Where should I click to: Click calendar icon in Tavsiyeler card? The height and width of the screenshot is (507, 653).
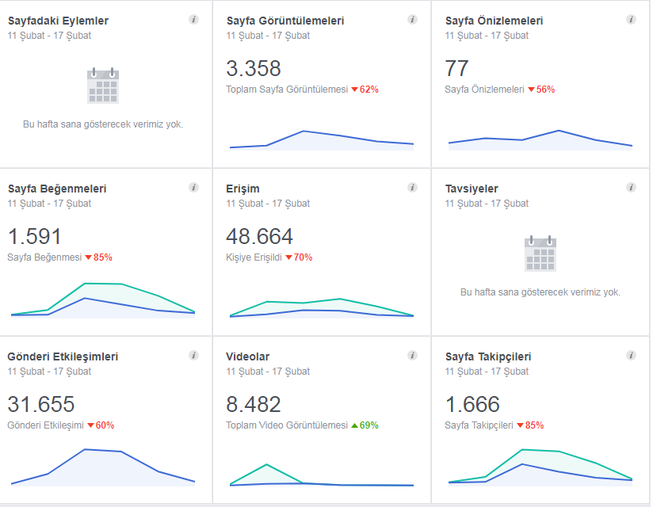pyautogui.click(x=540, y=253)
